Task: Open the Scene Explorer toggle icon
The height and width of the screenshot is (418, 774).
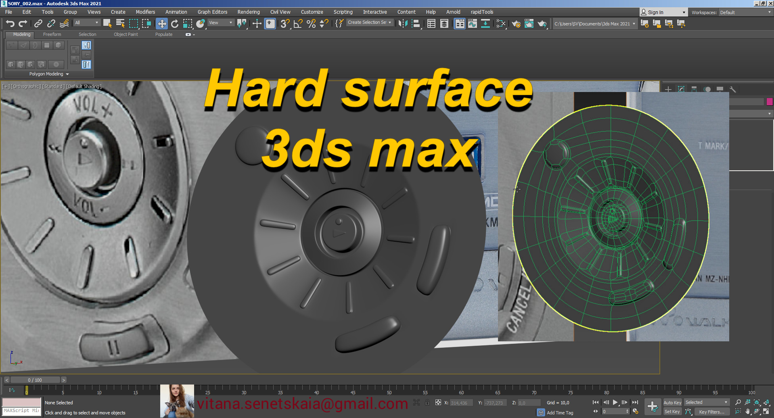Action: coord(431,23)
